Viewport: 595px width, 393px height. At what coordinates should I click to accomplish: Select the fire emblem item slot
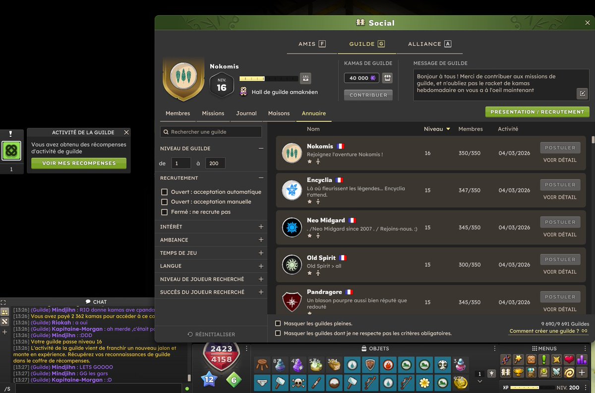tap(388, 365)
